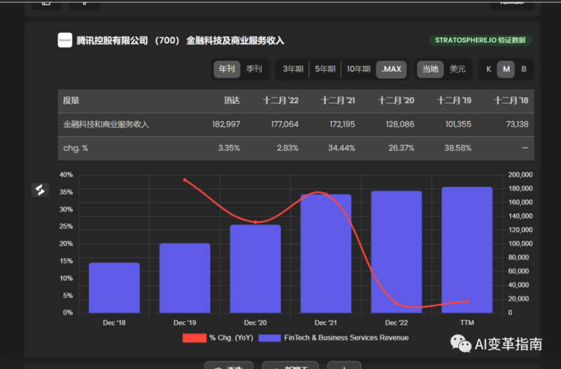The height and width of the screenshot is (369, 561).
Task: Click the 26.37% change cell
Action: coord(401,148)
